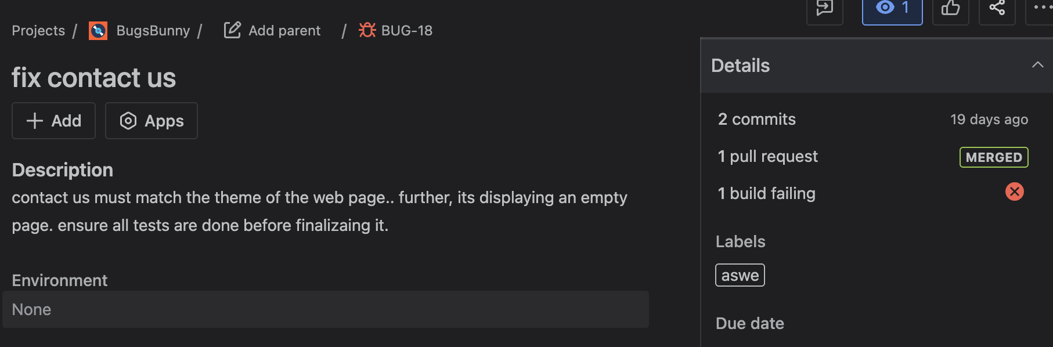This screenshot has width=1053, height=347.
Task: Click the Add parent pencil icon
Action: click(x=232, y=30)
